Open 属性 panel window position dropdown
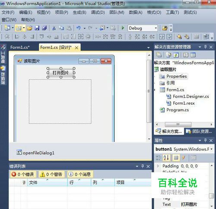Viewport: 216px width, 209px height. click(x=200, y=141)
